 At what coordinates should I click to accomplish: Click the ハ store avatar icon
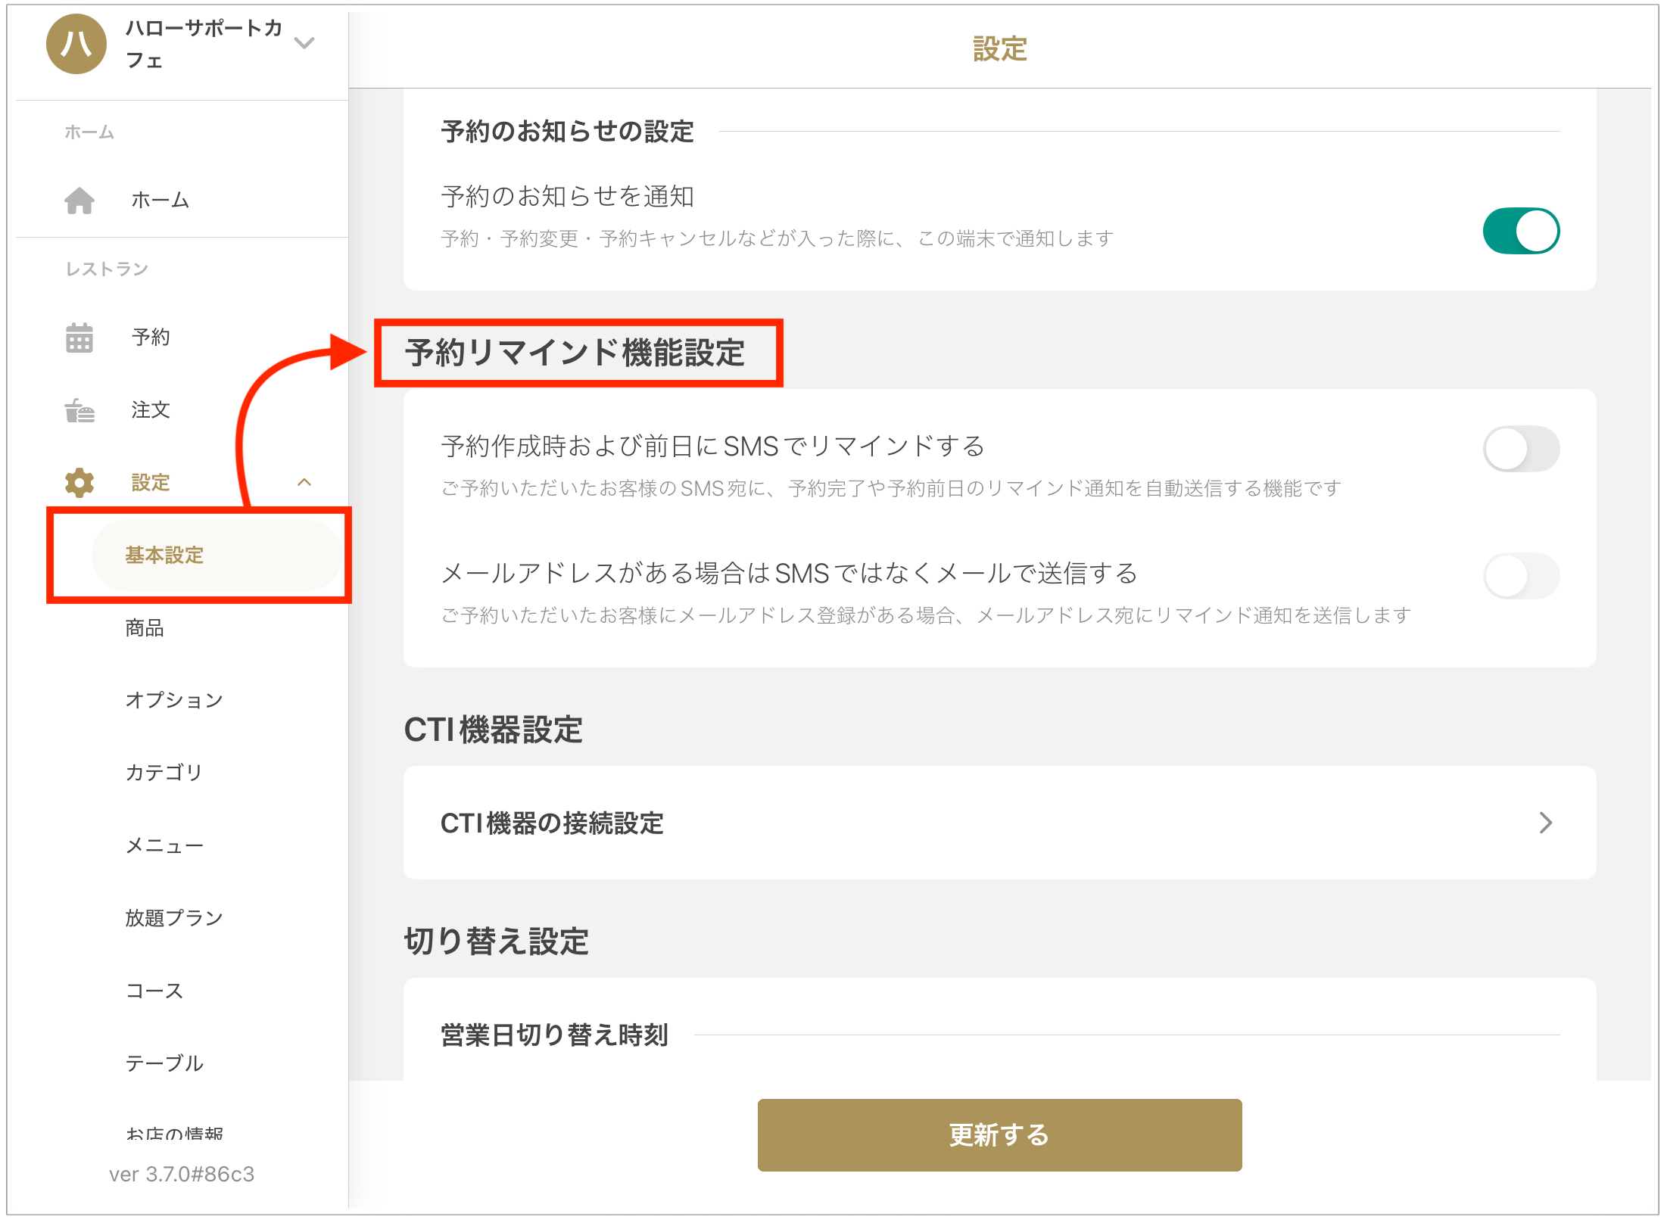[x=76, y=44]
